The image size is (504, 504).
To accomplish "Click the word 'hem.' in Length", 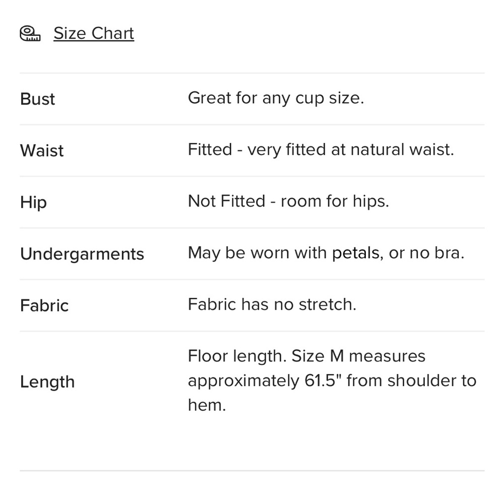I will 207,405.
